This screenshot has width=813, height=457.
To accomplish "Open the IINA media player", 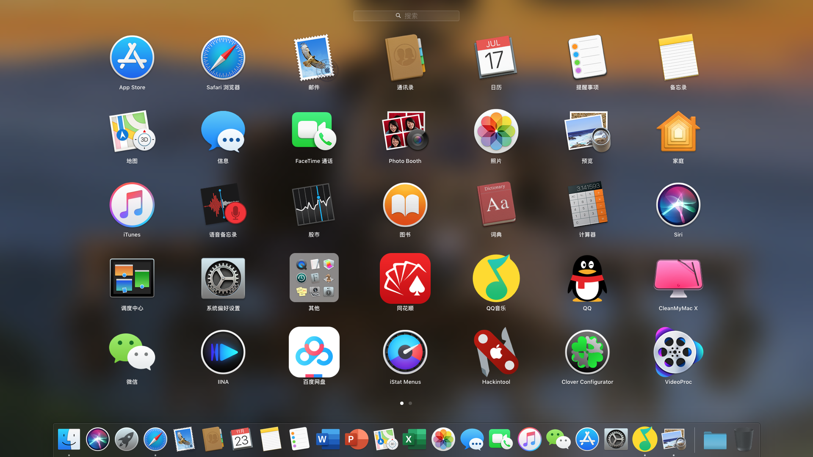I will coord(223,352).
